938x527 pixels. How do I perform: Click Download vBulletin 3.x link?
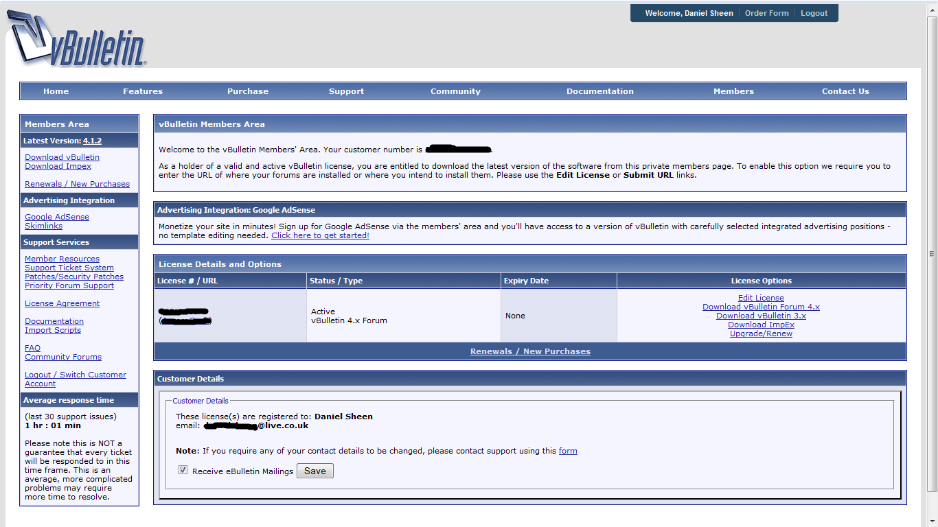761,316
